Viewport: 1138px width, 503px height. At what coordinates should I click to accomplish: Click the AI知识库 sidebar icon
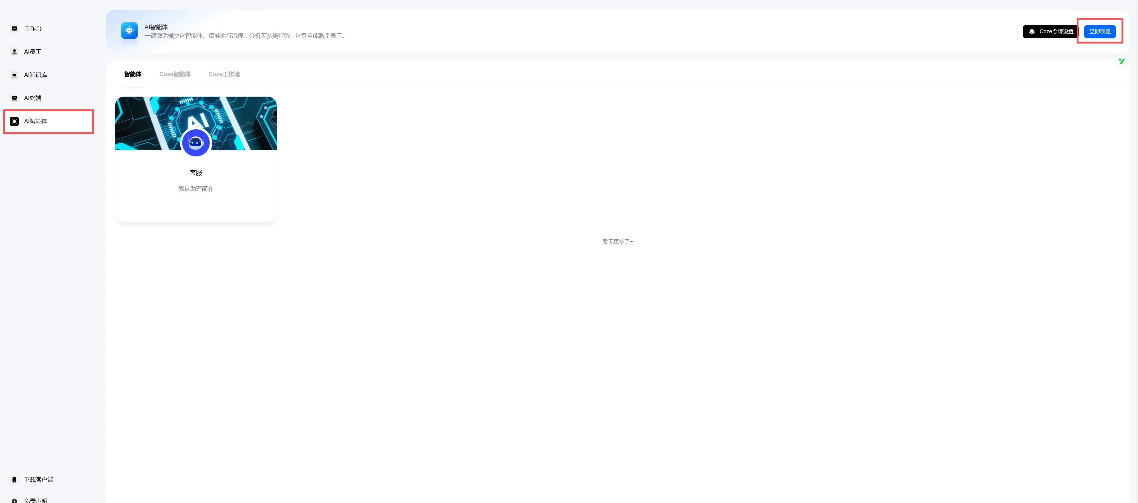pyautogui.click(x=14, y=75)
